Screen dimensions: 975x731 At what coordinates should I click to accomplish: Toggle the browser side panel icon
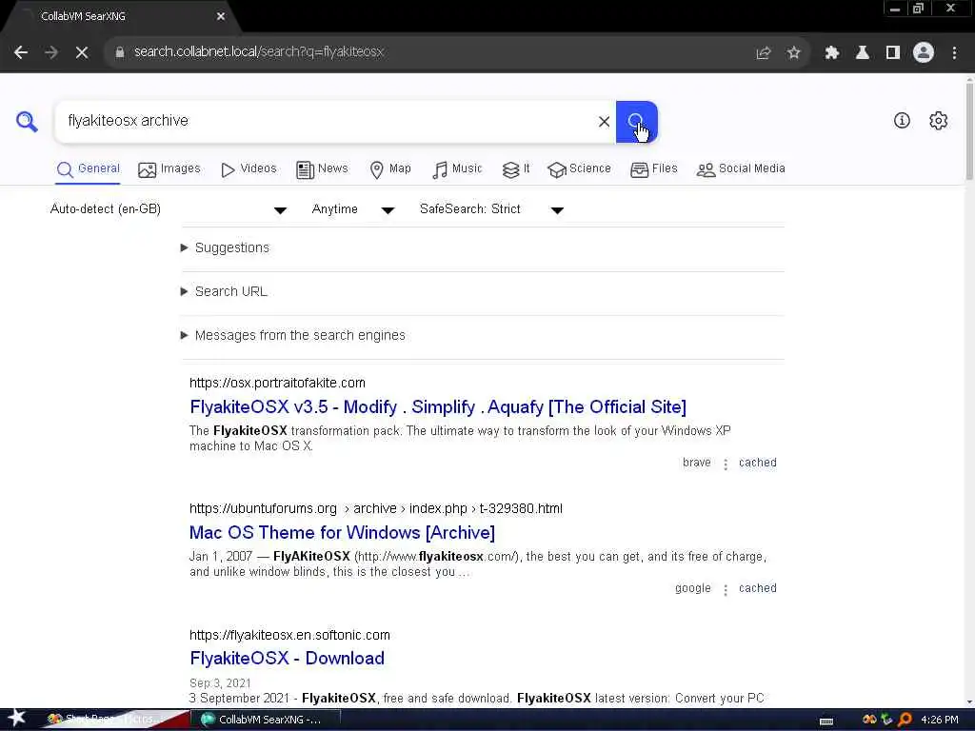(893, 53)
